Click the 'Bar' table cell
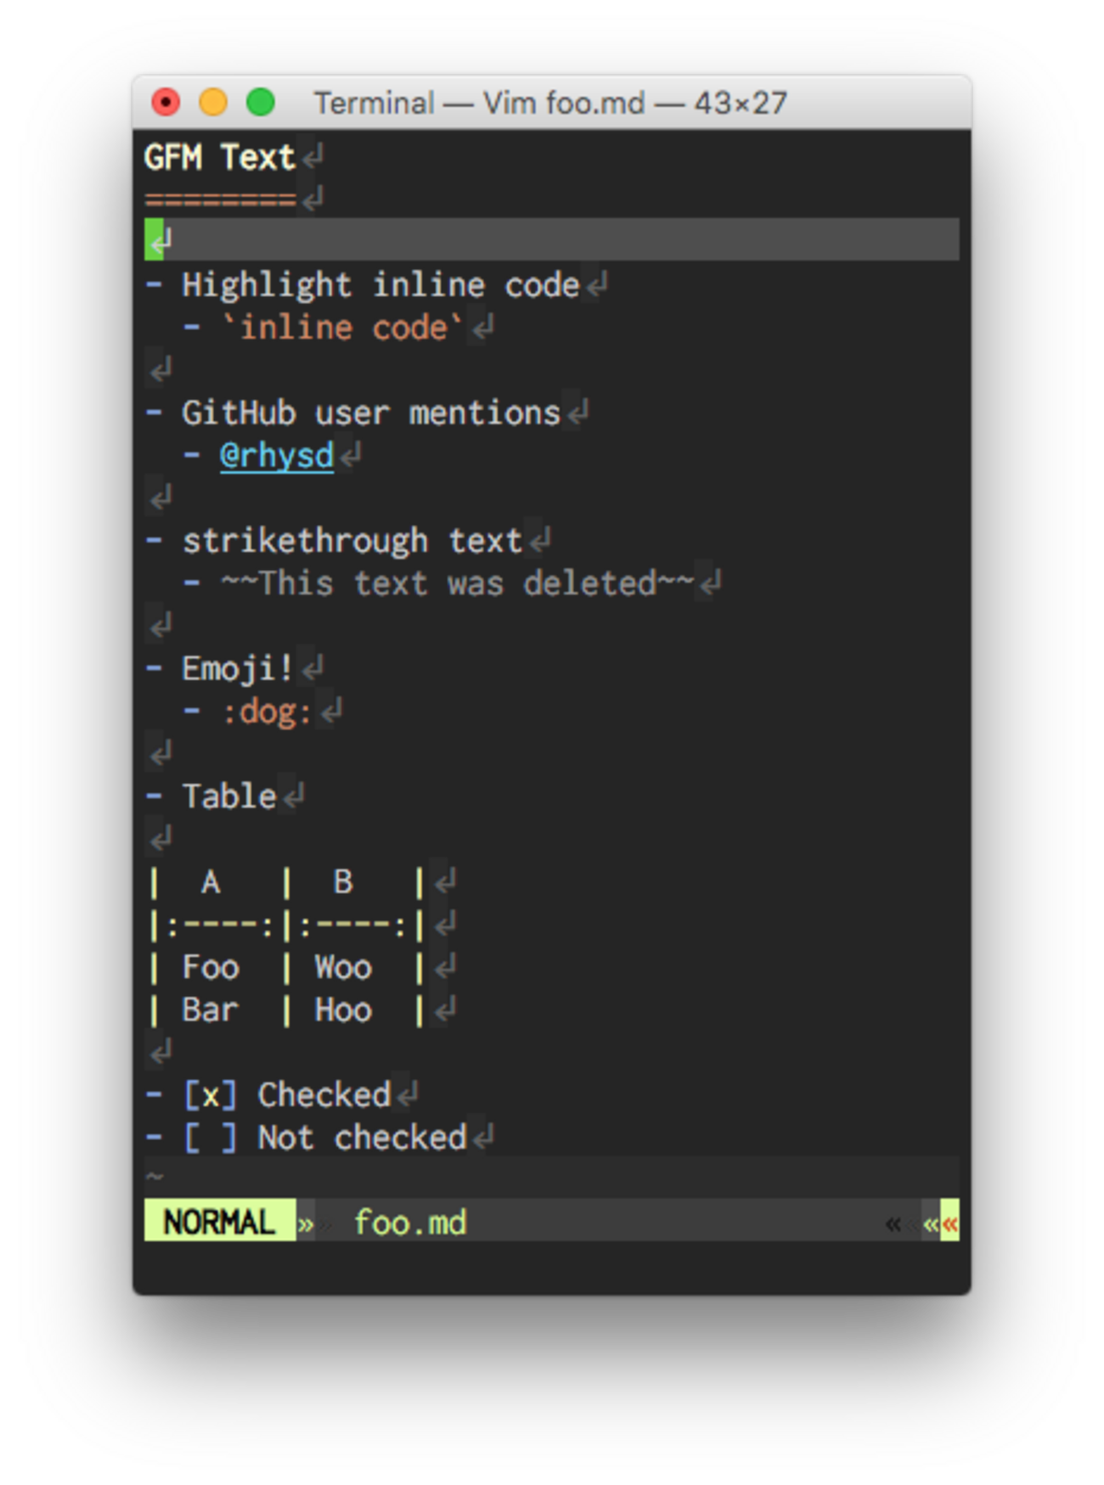Viewport: 1104px width, 1485px height. (x=211, y=1010)
